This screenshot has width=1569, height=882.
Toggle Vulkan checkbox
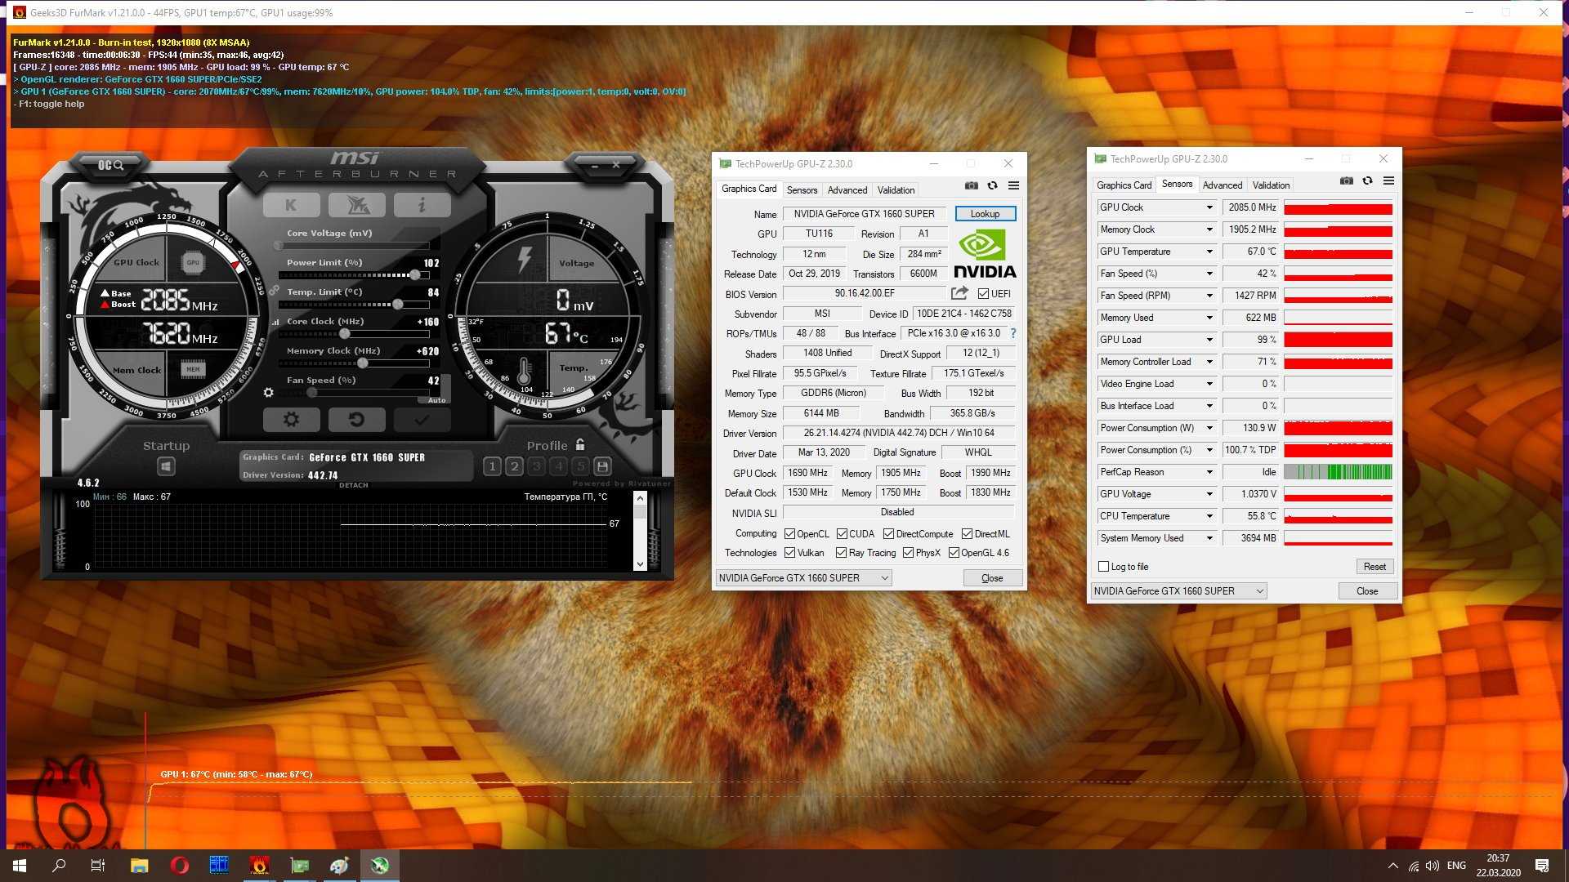pyautogui.click(x=789, y=553)
